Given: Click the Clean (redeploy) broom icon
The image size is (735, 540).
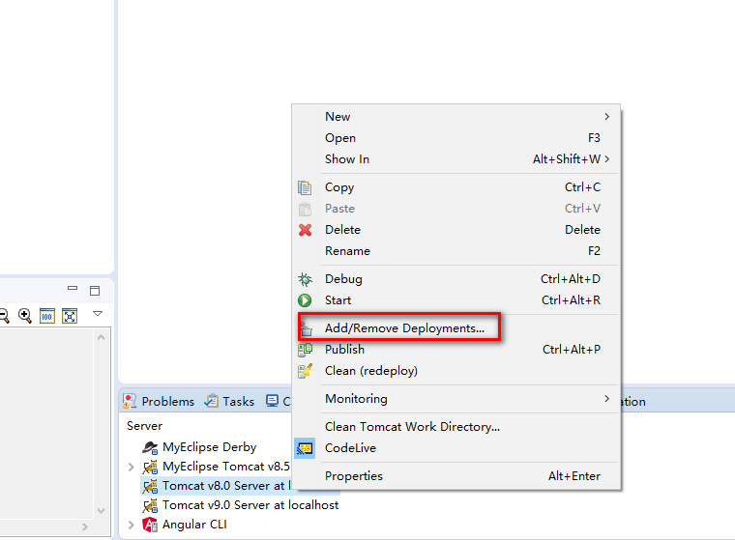Looking at the screenshot, I should (x=306, y=371).
